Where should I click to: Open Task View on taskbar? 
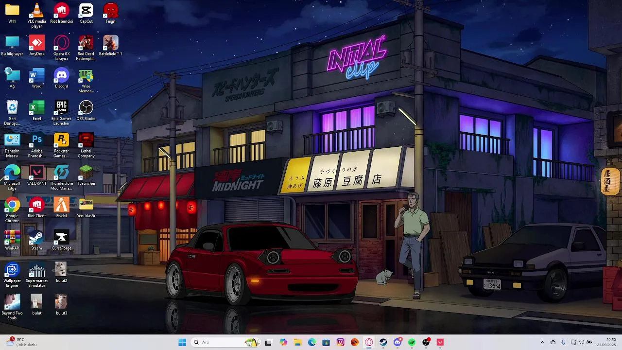coord(268,342)
